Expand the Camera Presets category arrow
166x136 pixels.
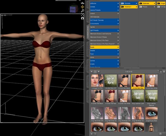coord(118,10)
